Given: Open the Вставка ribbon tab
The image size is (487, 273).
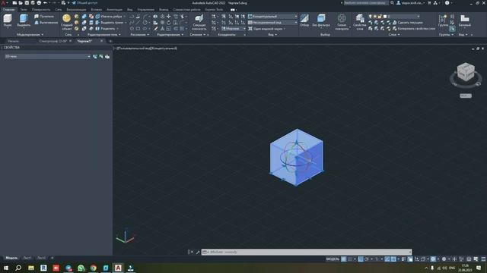Looking at the screenshot, I should coord(97,10).
